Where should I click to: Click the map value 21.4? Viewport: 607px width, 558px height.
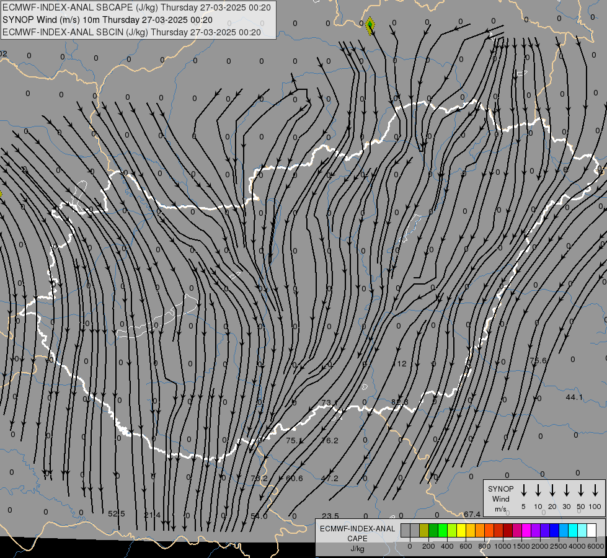(152, 515)
